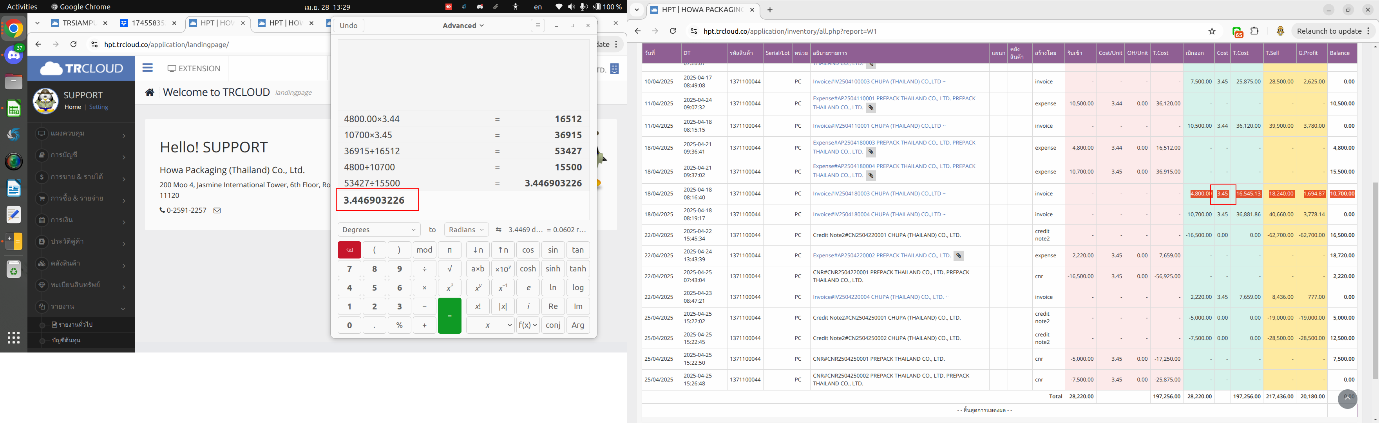1379x423 pixels.
Task: Click the Total 197,256.00 T.Cost cell under รับเข้า
Action: [1167, 397]
